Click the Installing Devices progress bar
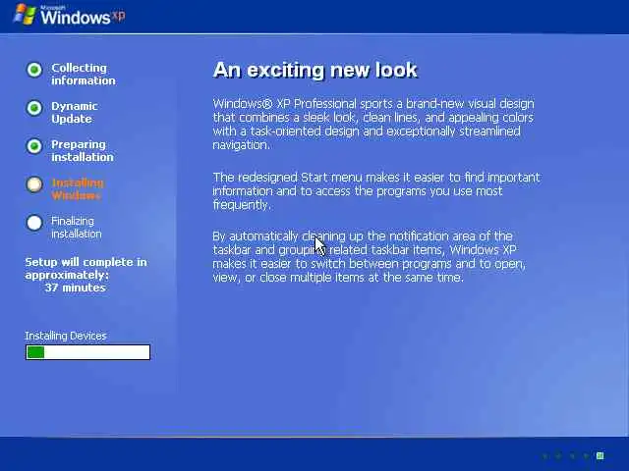629x471 pixels. pos(87,352)
